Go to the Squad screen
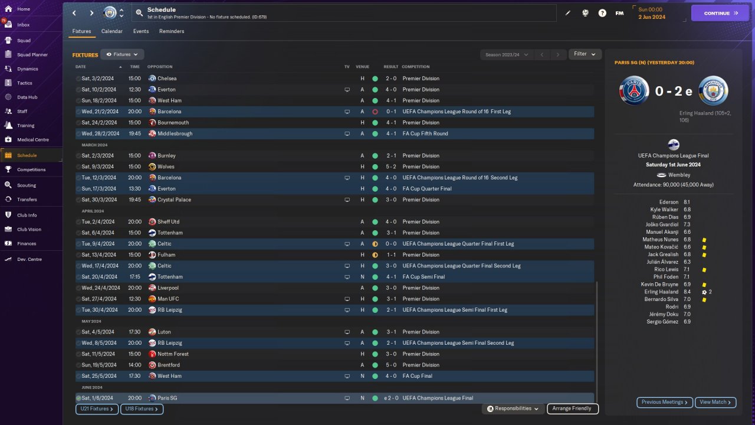This screenshot has height=425, width=755. [24, 41]
